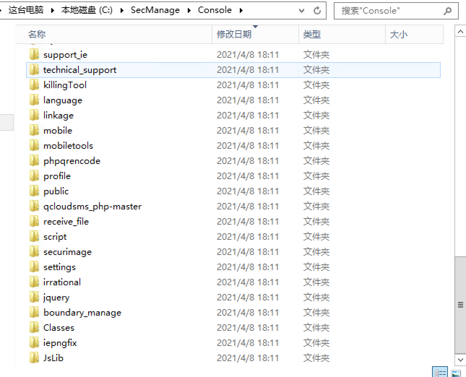Image resolution: width=466 pixels, height=377 pixels.
Task: Focus the 搜索"Console" search box
Action: pyautogui.click(x=390, y=11)
